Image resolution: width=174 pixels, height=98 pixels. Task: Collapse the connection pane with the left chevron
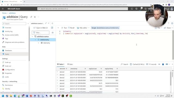point(58,28)
